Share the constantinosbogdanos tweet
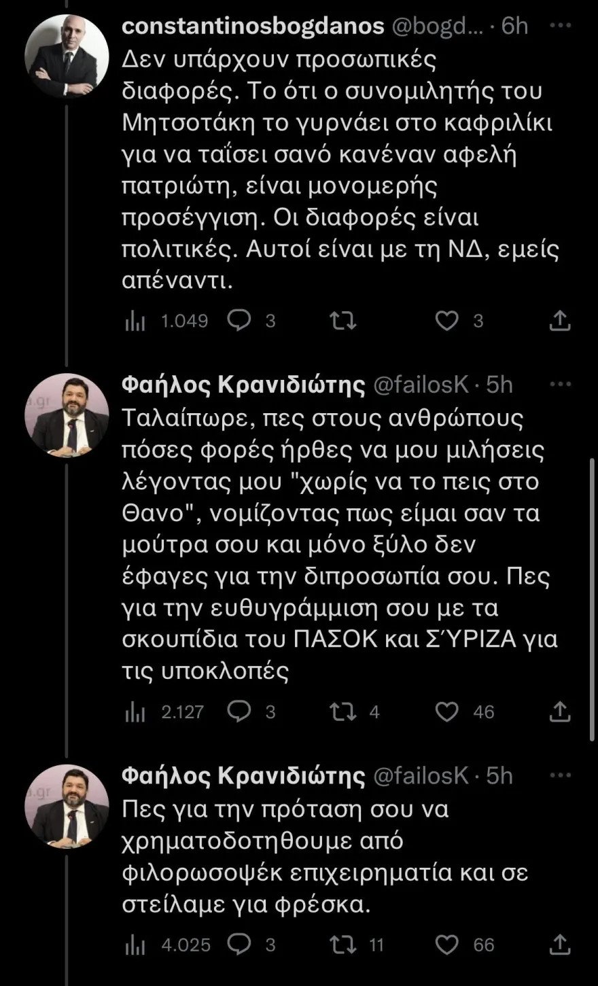The height and width of the screenshot is (986, 598). (x=559, y=320)
